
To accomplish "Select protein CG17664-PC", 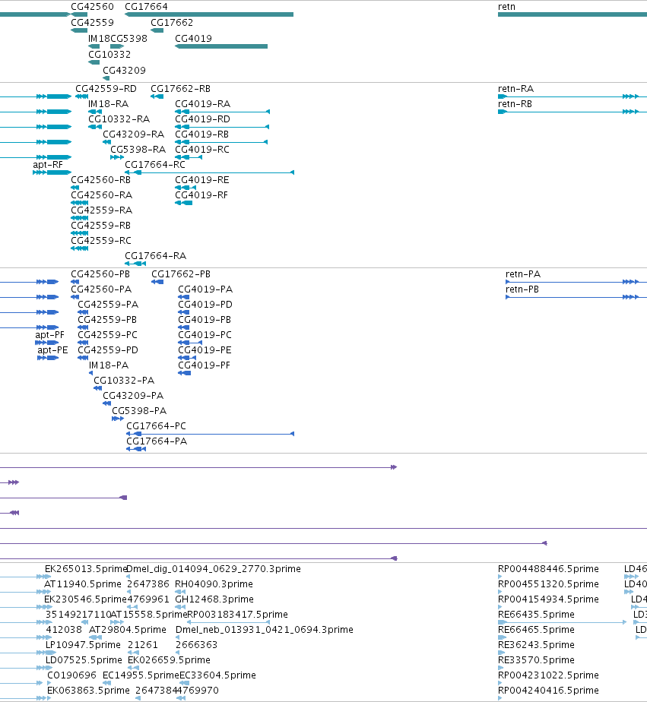I will point(156,426).
